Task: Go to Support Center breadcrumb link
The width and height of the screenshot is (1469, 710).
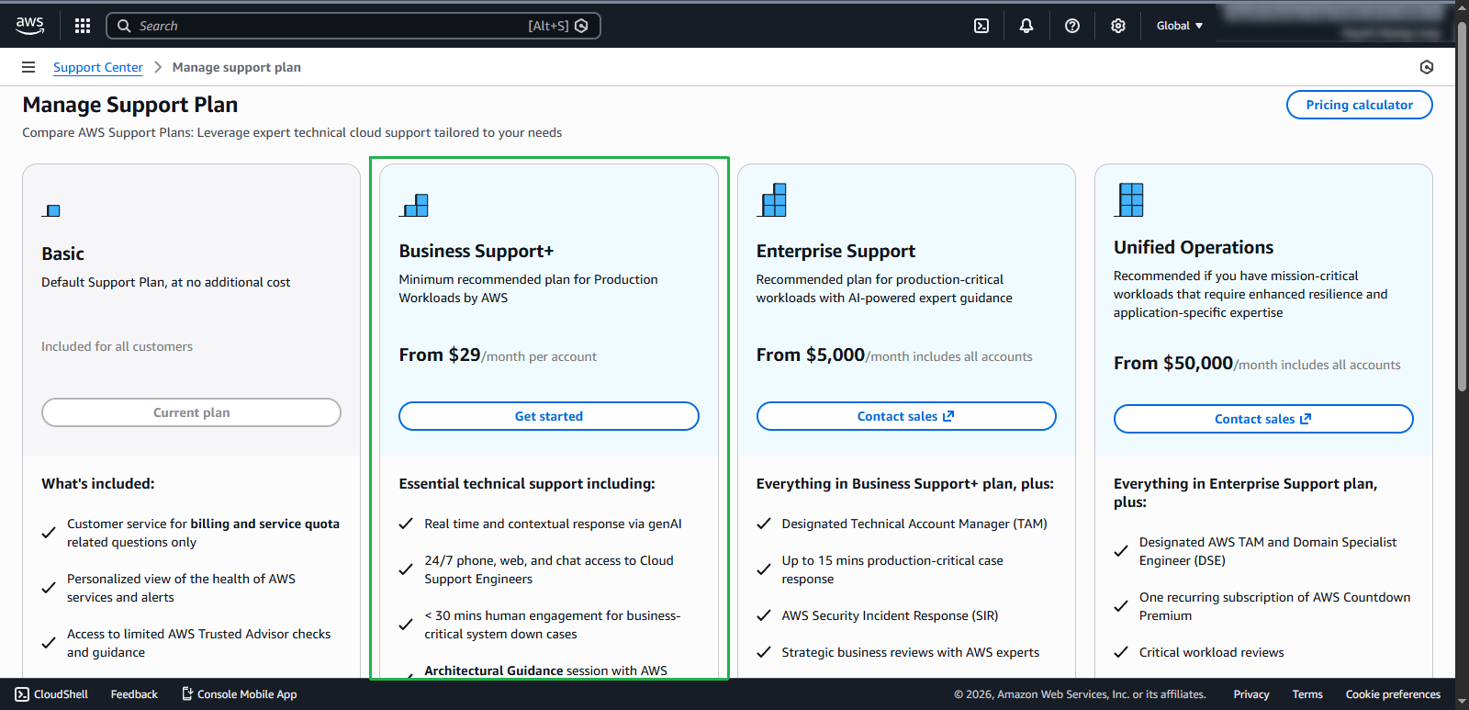Action: click(x=98, y=67)
